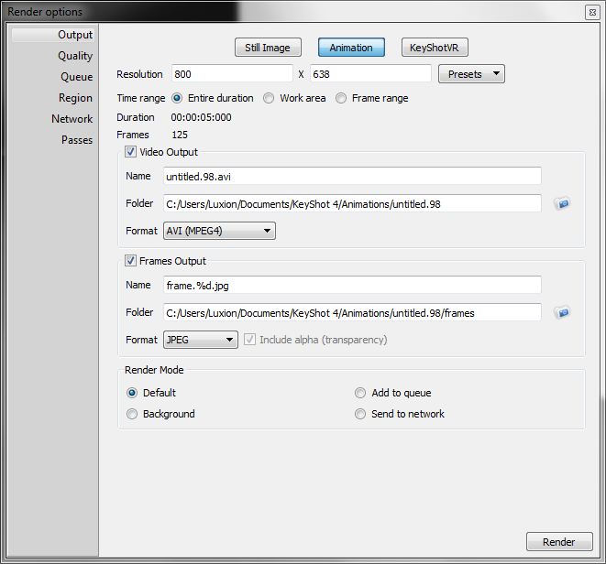
Task: Open the resolution Presets dropdown
Action: (471, 74)
